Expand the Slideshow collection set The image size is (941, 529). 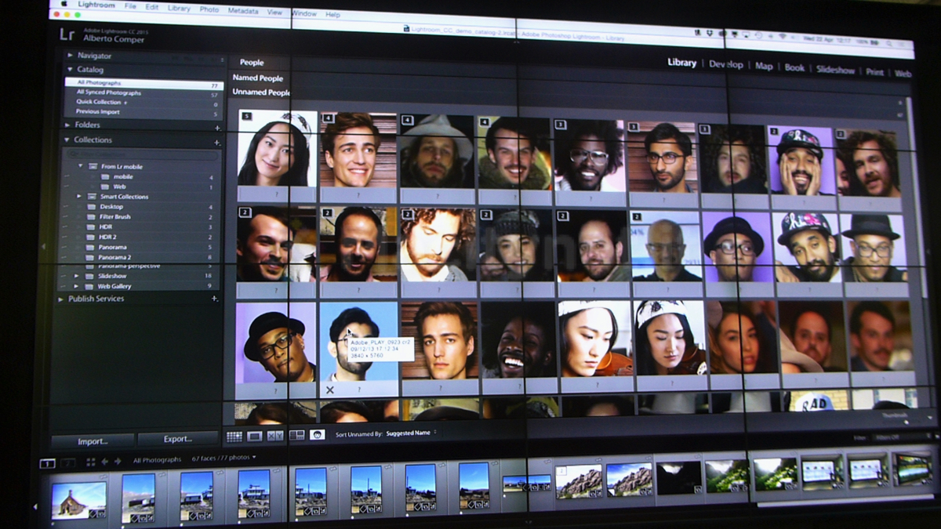point(77,276)
